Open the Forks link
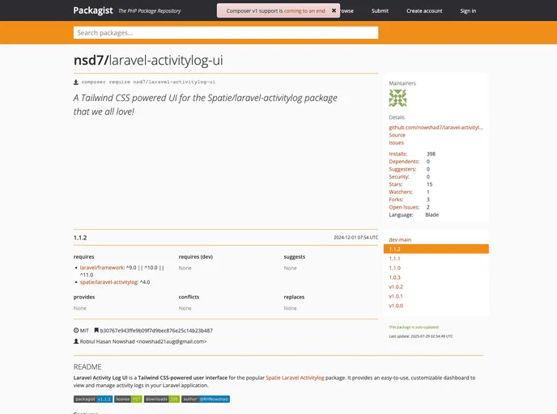The image size is (557, 414). [396, 200]
